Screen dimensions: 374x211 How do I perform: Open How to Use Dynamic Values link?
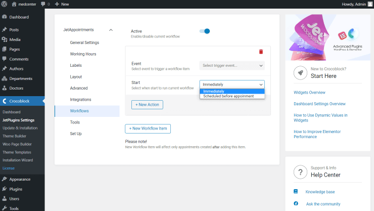[320, 118]
